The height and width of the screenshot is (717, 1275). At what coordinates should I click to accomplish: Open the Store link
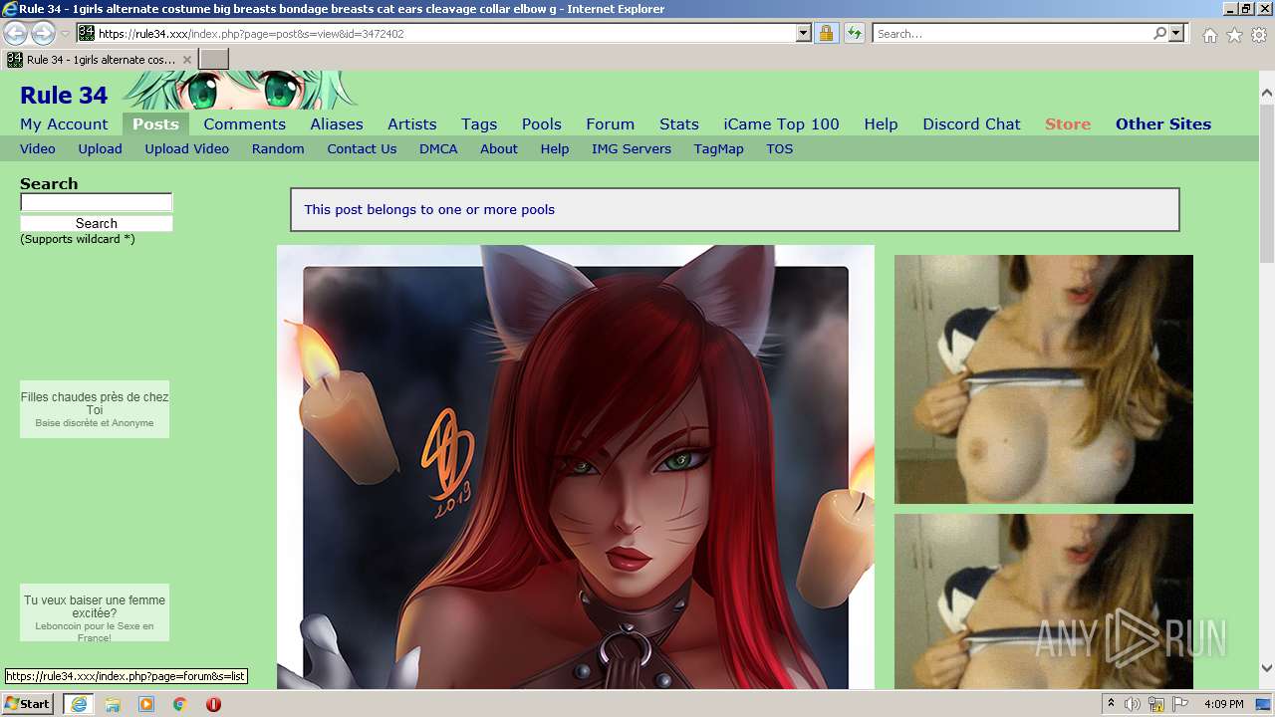pos(1068,123)
